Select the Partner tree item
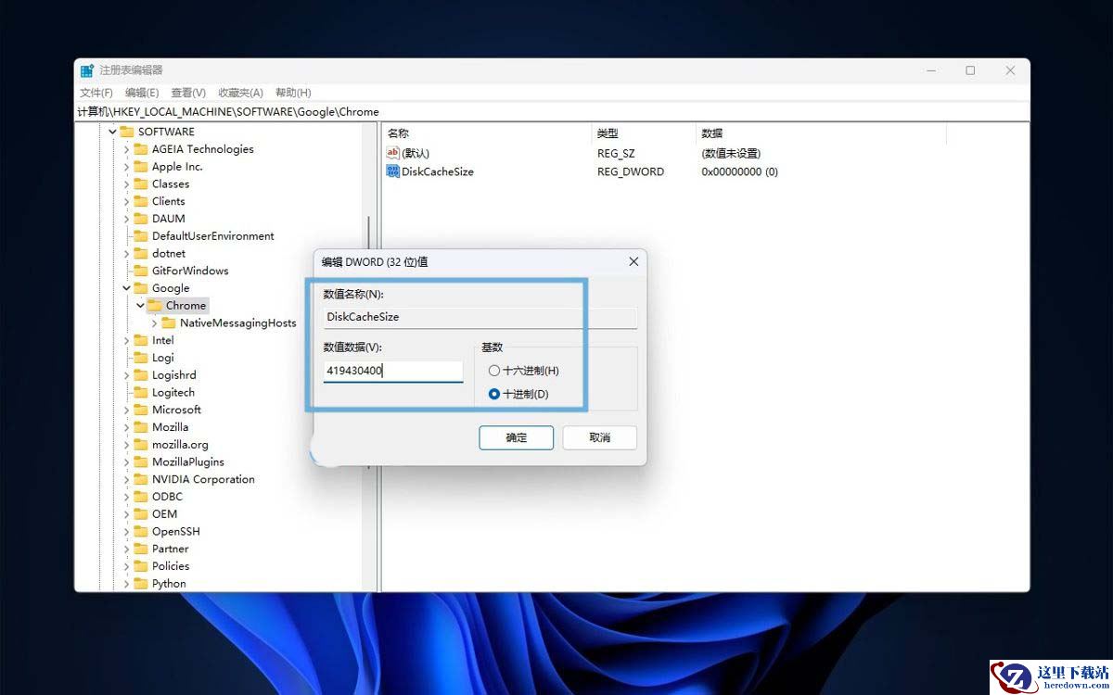The width and height of the screenshot is (1113, 695). pyautogui.click(x=170, y=549)
